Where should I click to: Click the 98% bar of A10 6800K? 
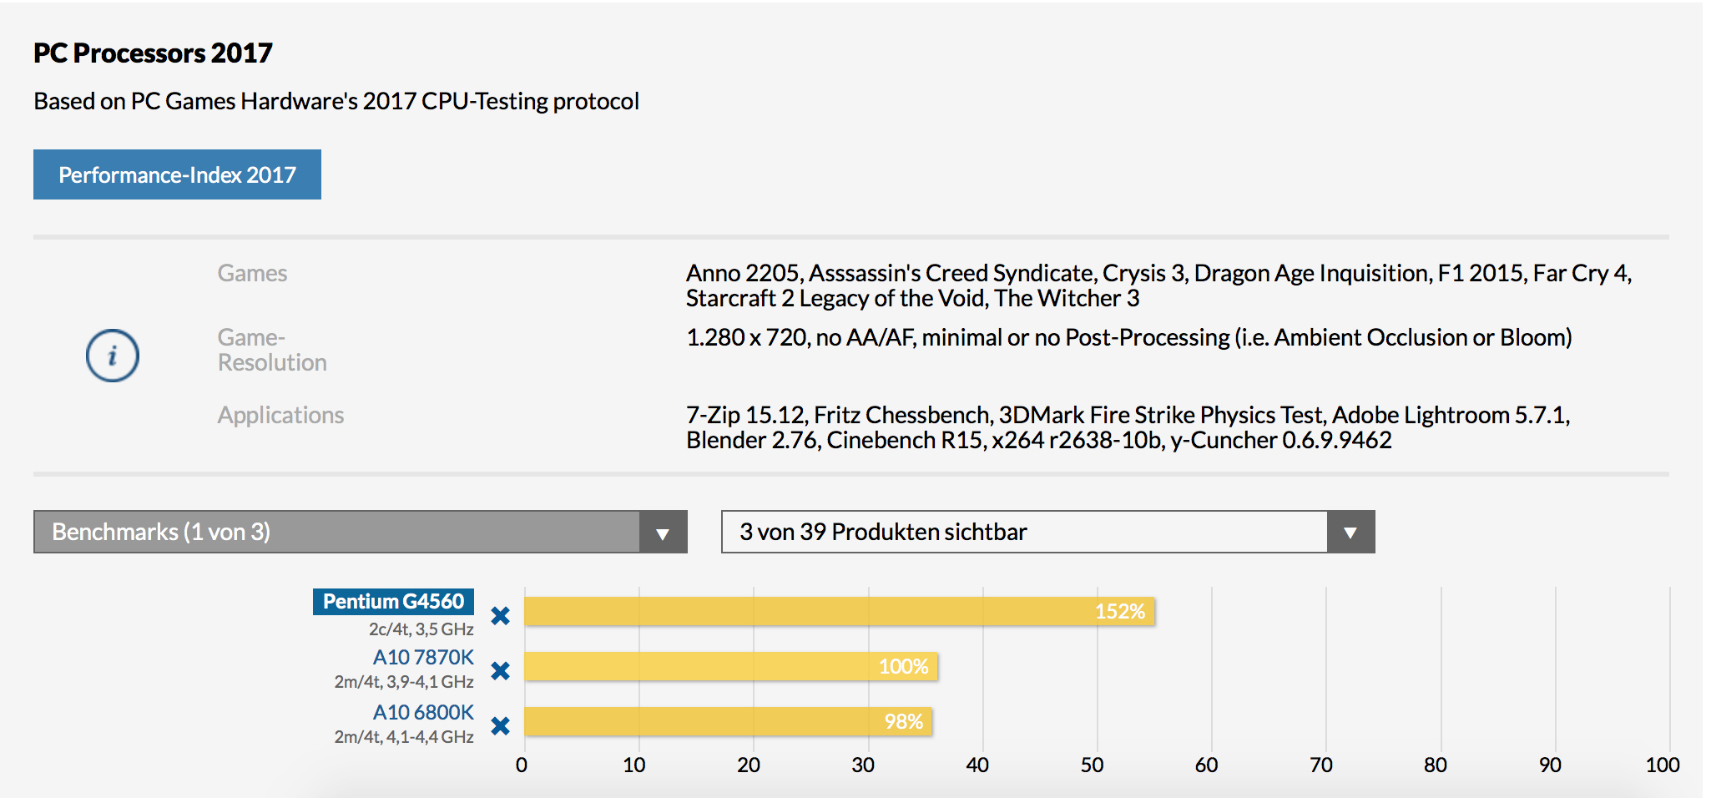coord(728,721)
